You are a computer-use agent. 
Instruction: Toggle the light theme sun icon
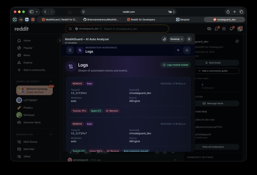click(x=178, y=50)
